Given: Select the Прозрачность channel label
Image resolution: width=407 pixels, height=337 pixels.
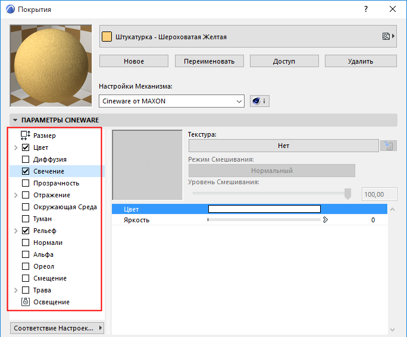Looking at the screenshot, I should coord(57,183).
